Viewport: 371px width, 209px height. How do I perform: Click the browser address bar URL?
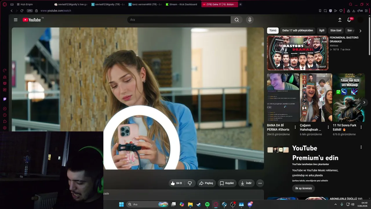(x=56, y=11)
